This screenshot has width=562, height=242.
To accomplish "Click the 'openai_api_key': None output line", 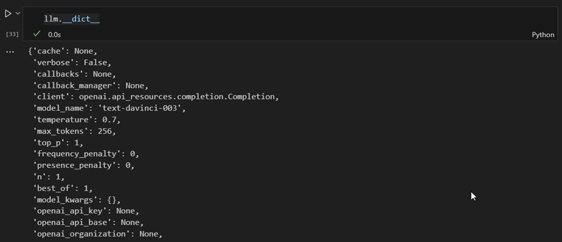I will click(x=86, y=211).
